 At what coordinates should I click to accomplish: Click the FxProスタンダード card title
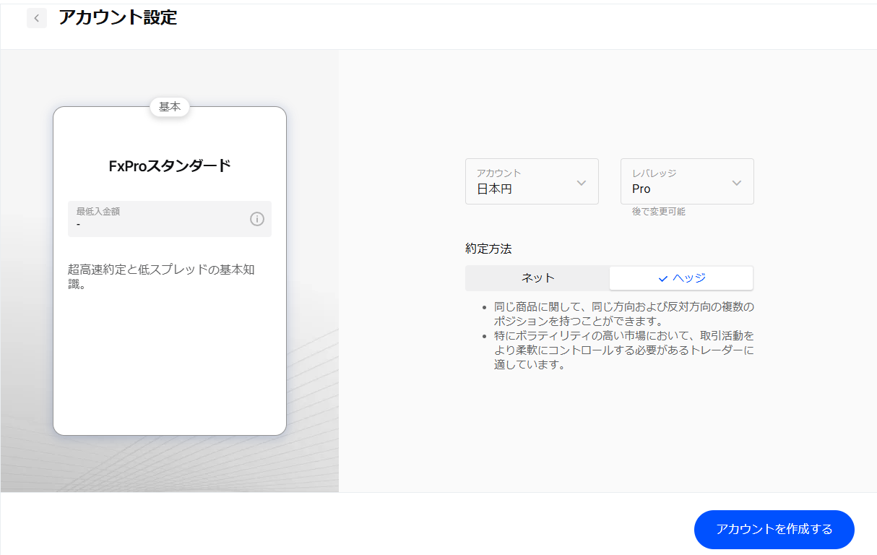[x=170, y=165]
